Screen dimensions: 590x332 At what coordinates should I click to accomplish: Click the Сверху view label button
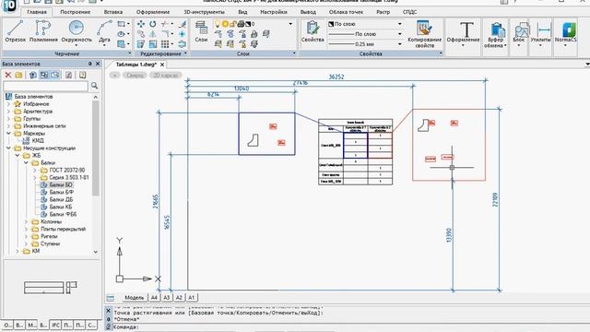click(135, 76)
